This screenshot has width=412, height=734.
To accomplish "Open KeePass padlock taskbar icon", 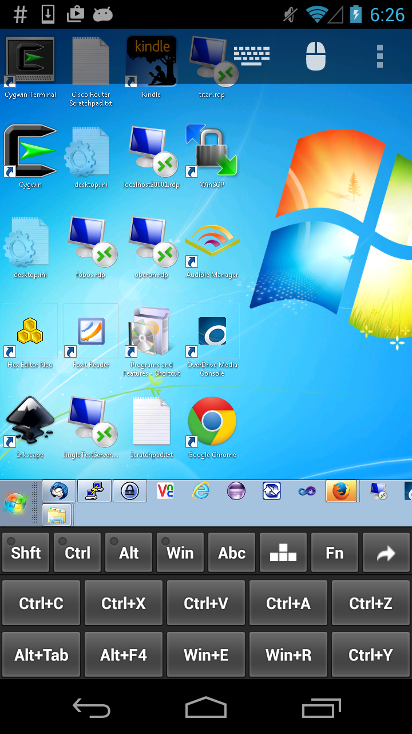I will (x=130, y=491).
